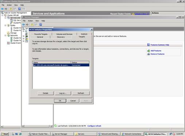The image size is (185, 136).
Task: Sort targets by Status column header
Action: click(80, 63)
